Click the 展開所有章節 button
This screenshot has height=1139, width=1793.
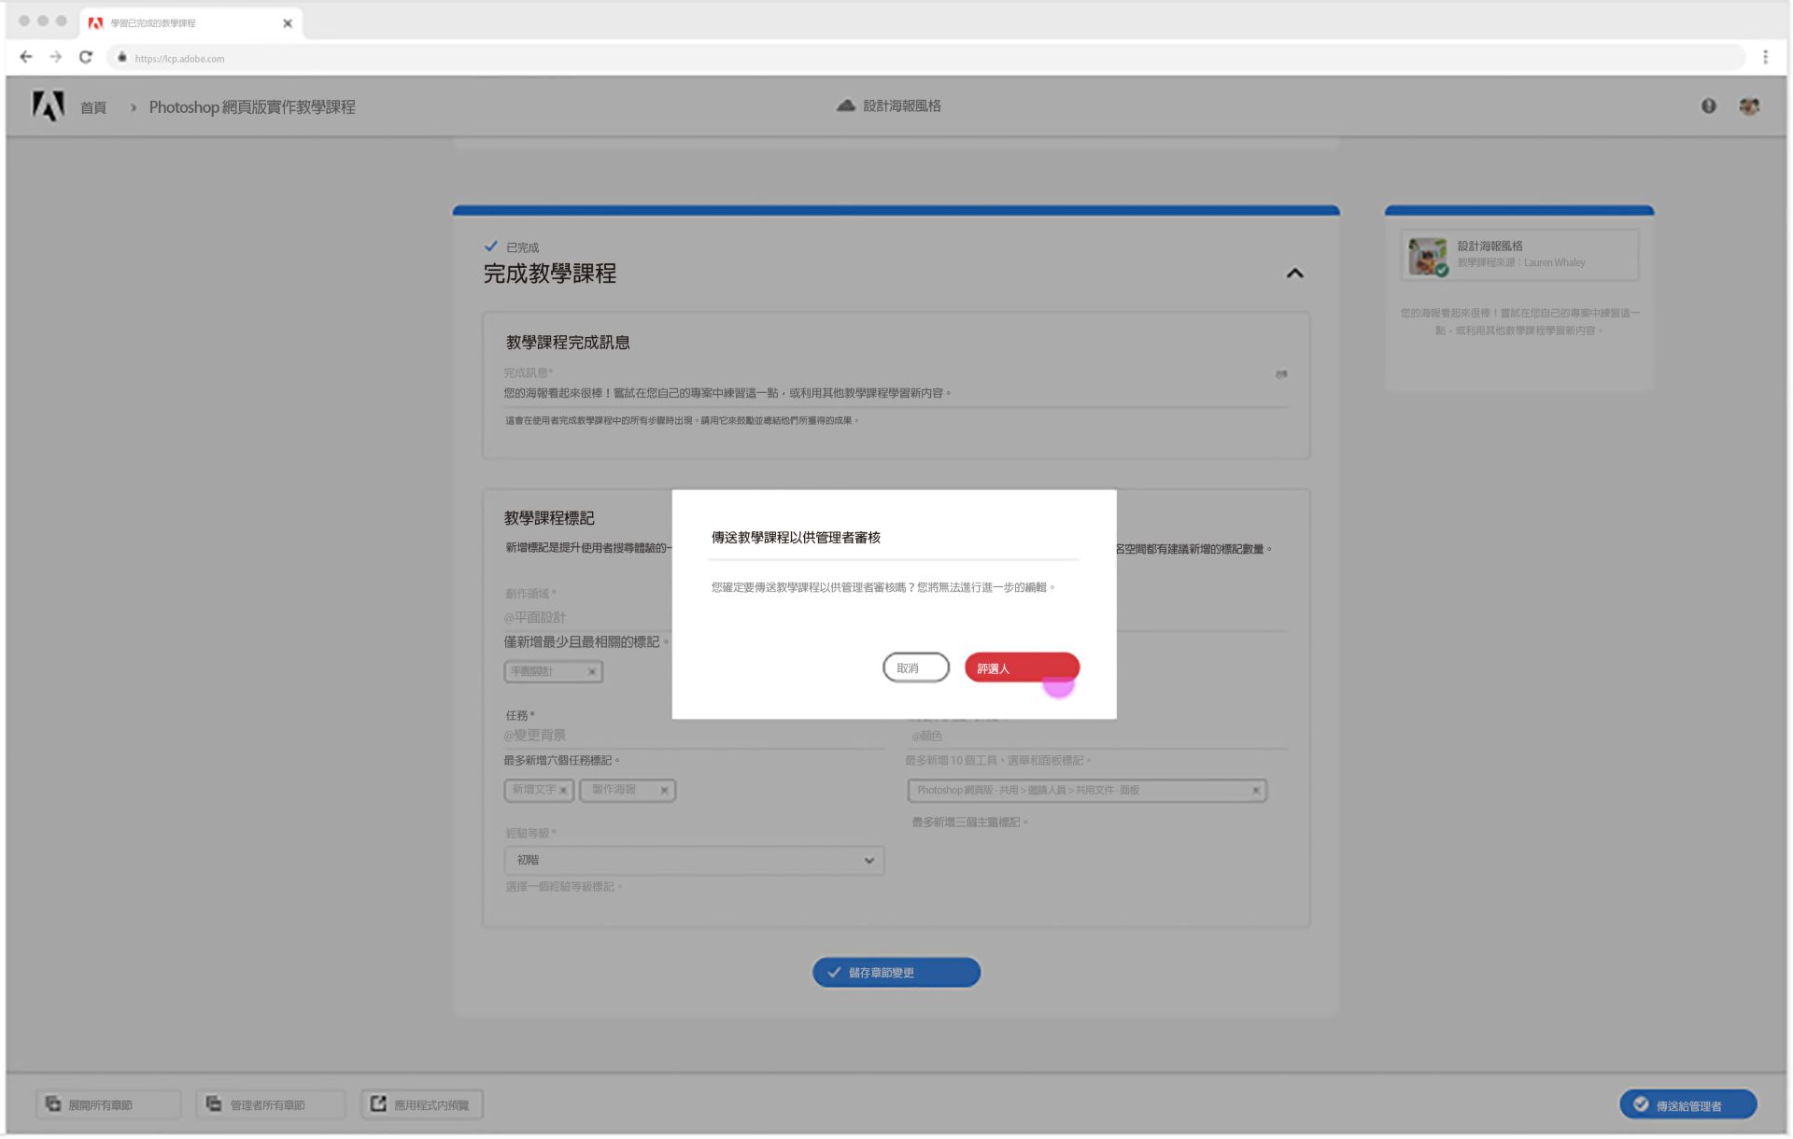point(107,1104)
